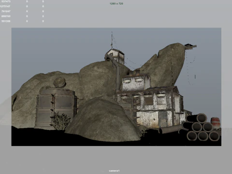Select the foreground rock mound
Viewport: 232px width, 174px height.
pos(103,120)
